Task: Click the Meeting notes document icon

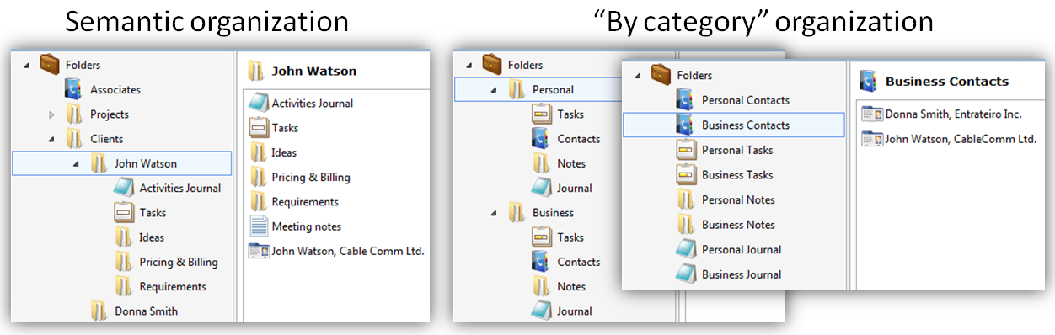Action: pos(258,226)
